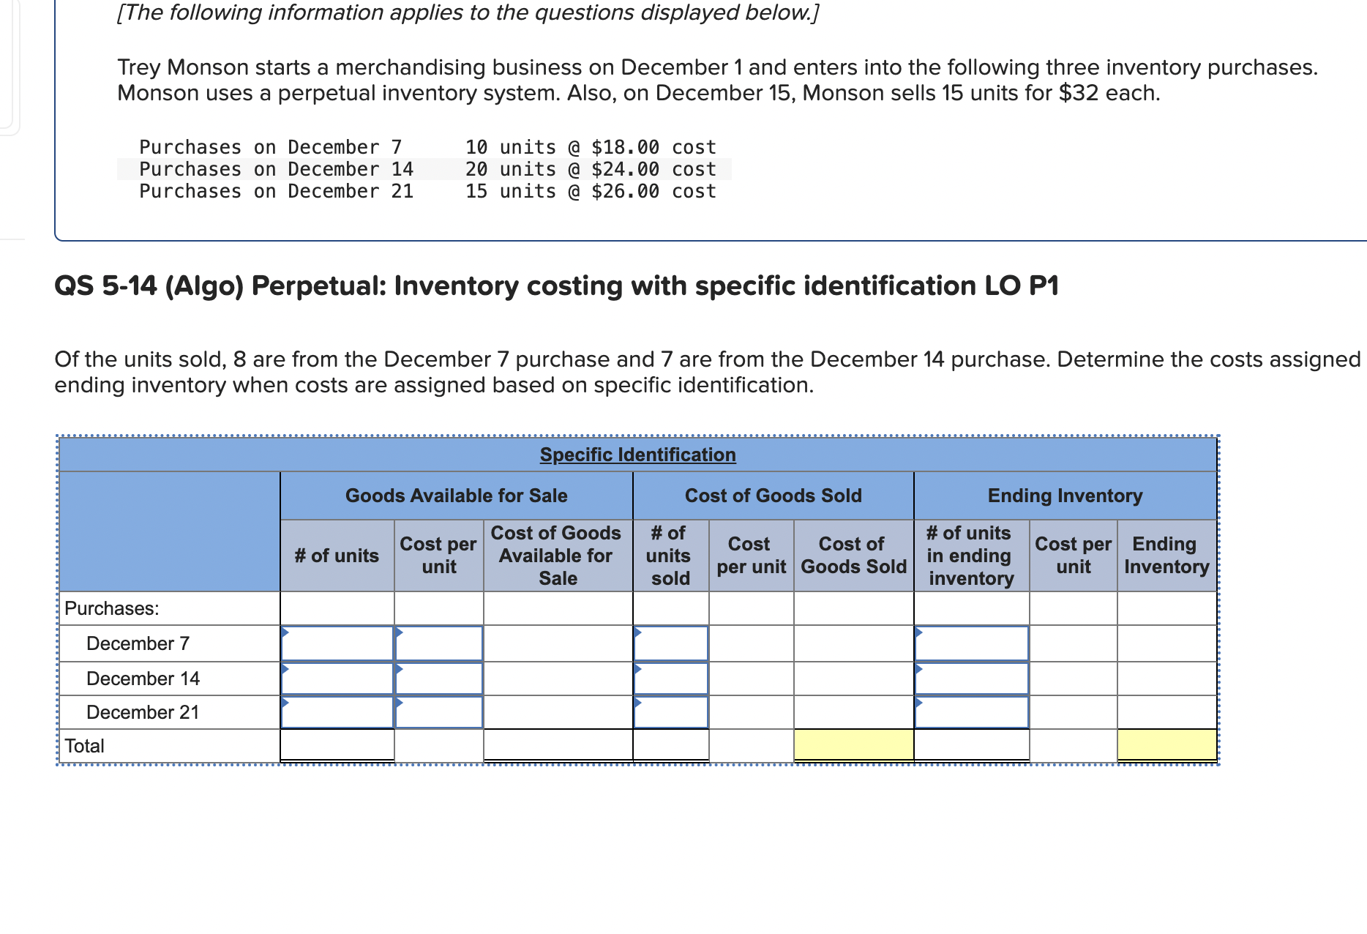
Task: Click the Goods Available for Sale header
Action: [x=457, y=496]
